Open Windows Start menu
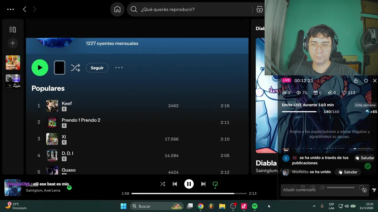Viewport: 378px width, 212px height. click(x=123, y=206)
